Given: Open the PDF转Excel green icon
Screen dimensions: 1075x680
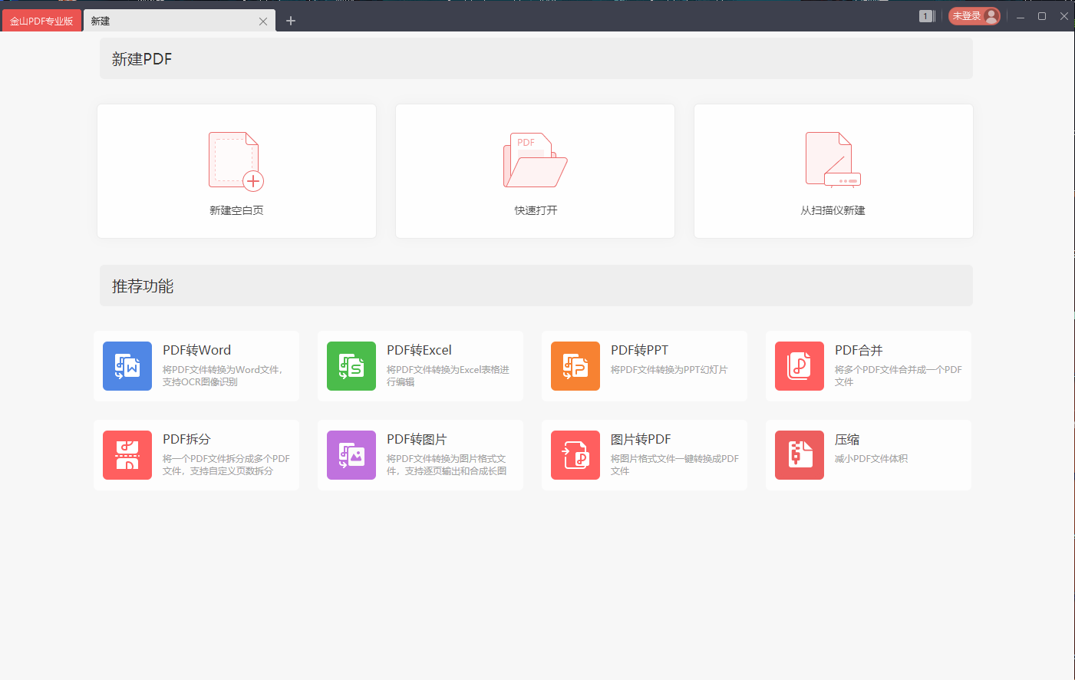Looking at the screenshot, I should [351, 366].
